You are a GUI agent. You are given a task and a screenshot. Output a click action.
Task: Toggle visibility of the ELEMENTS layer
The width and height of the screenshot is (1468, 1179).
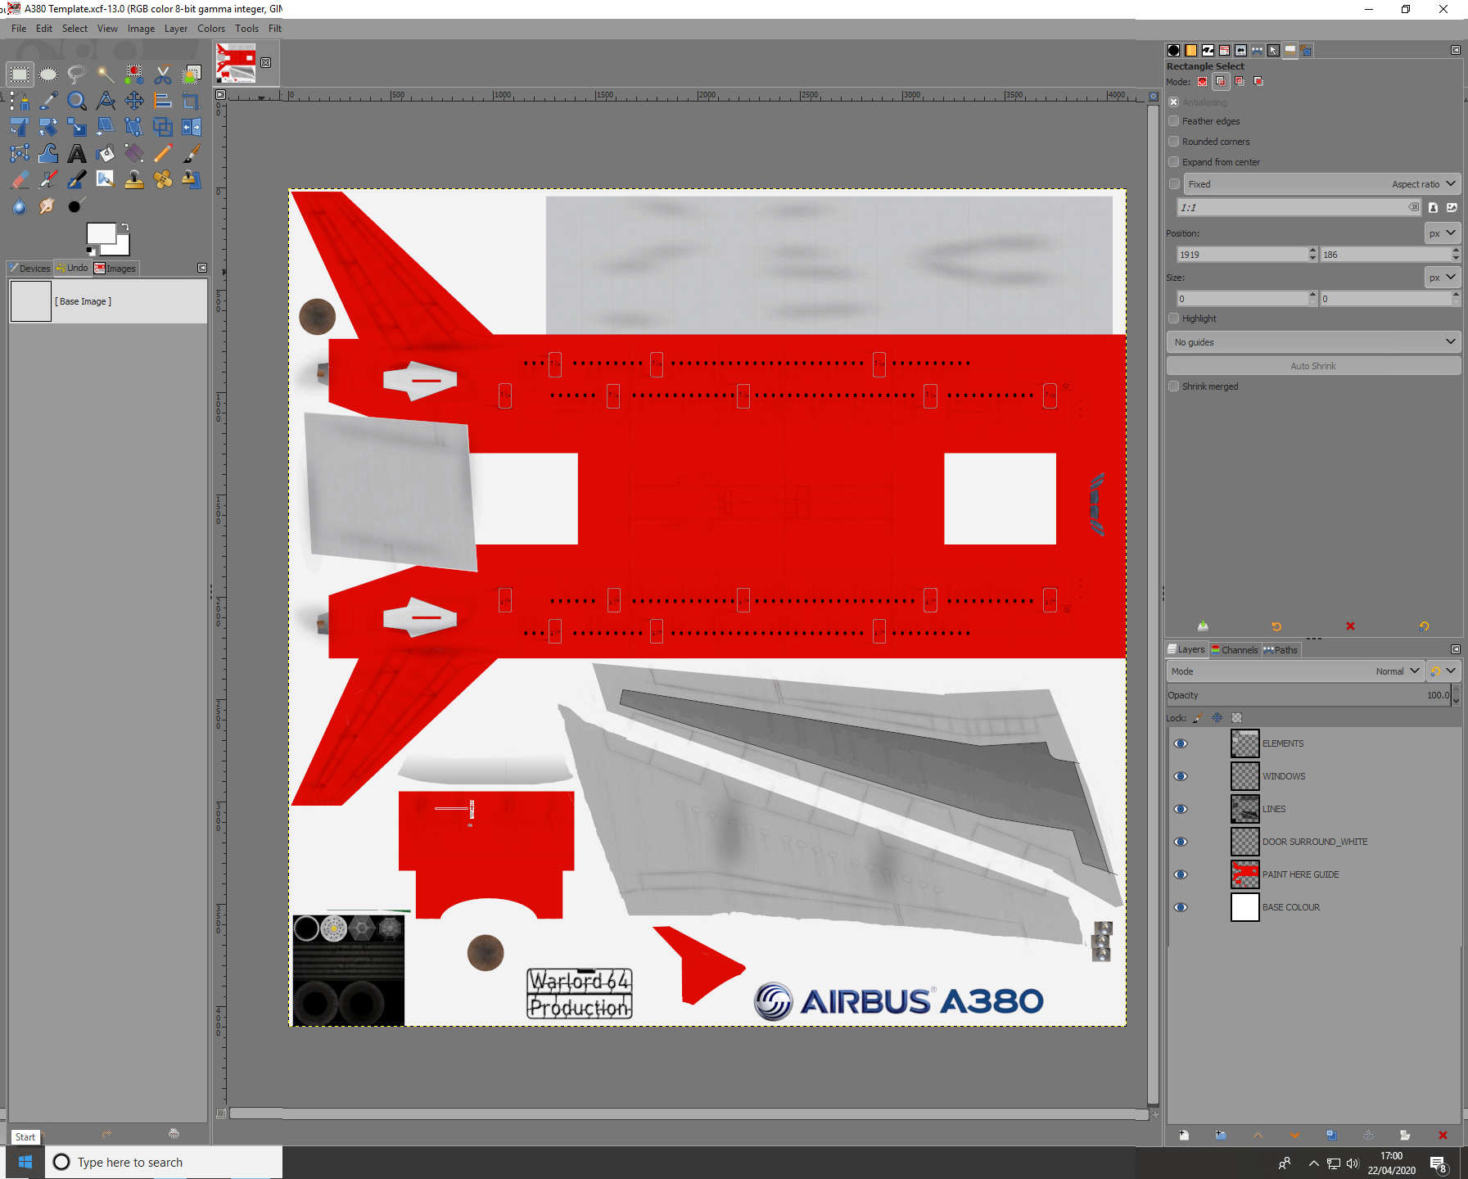point(1181,743)
